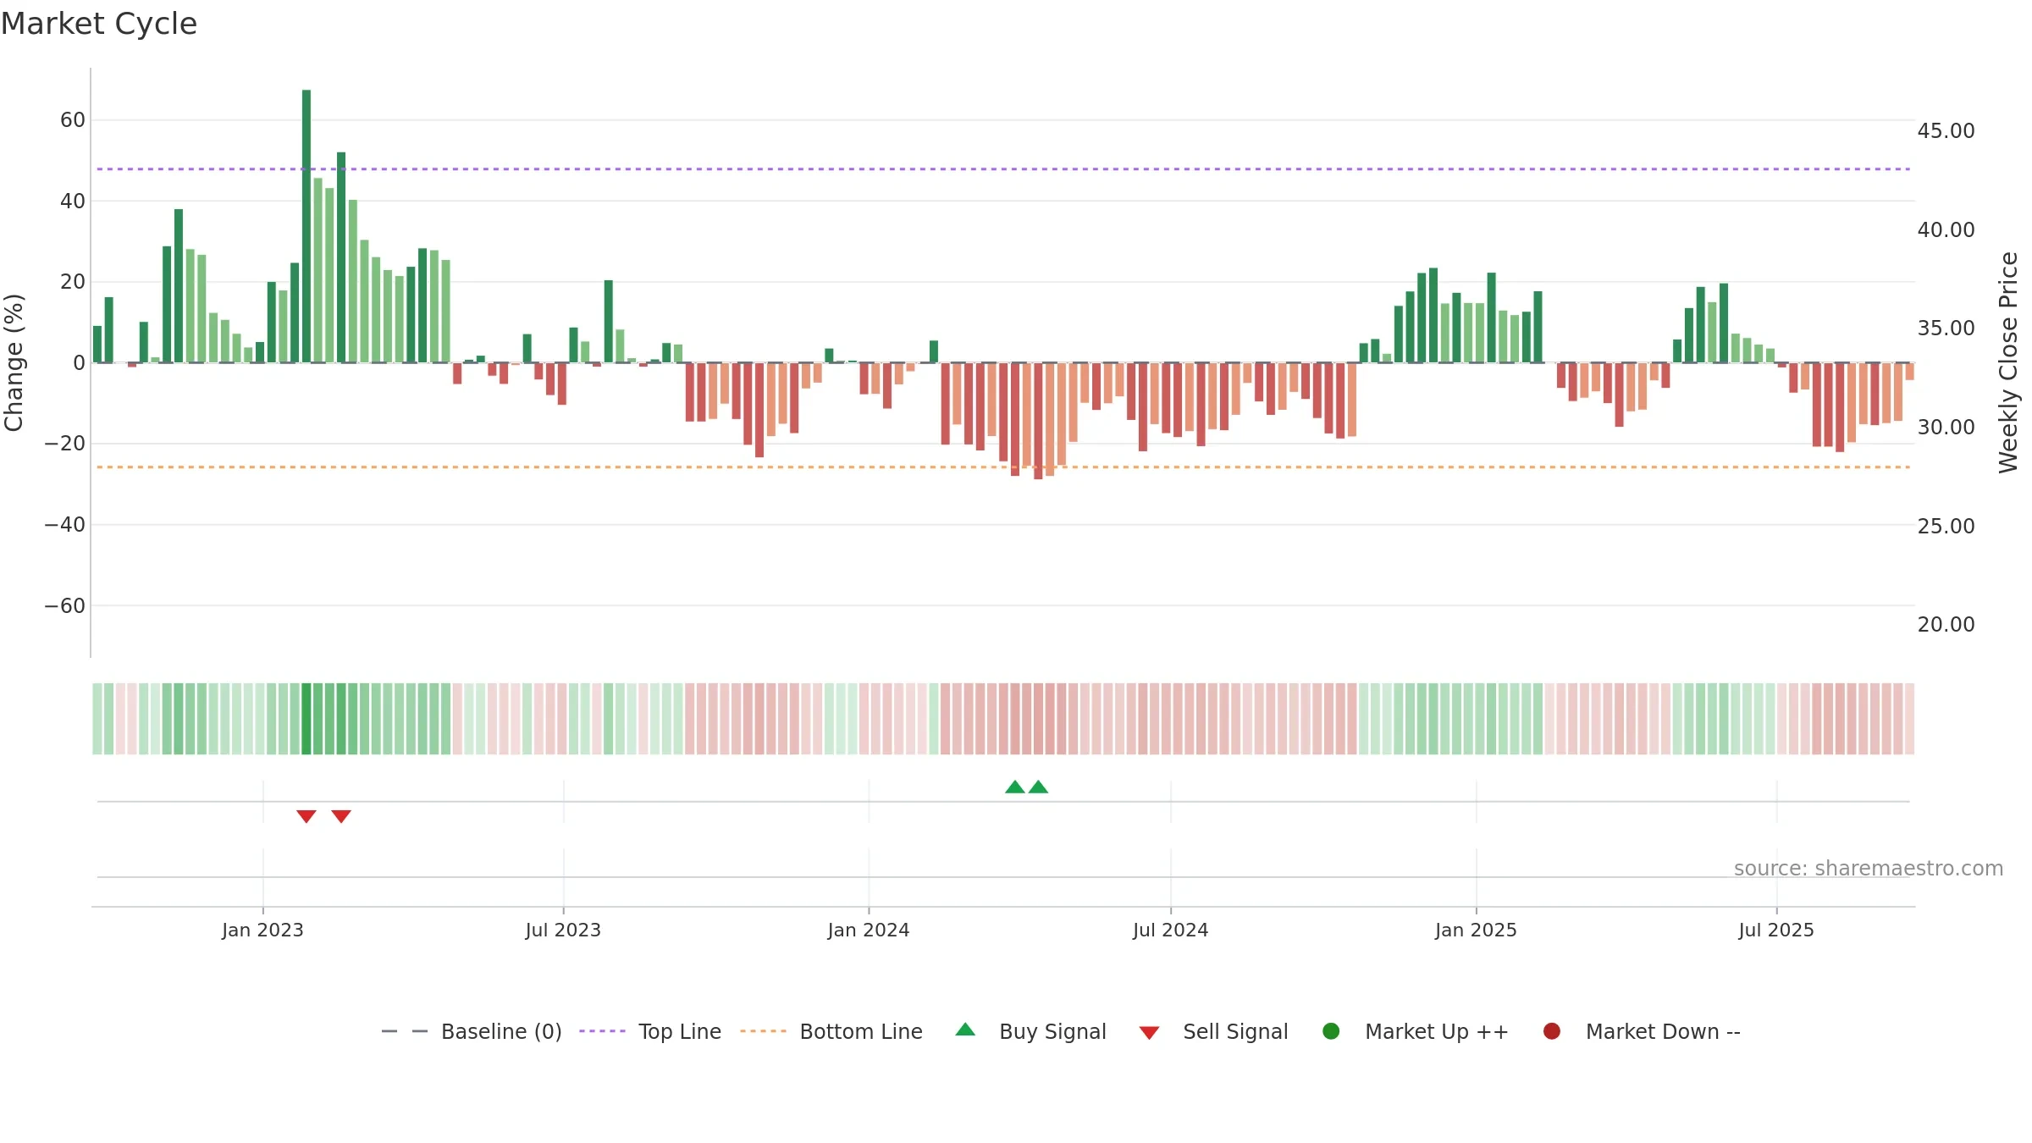Click the darkest green cell in heatmap strip
The image size is (2032, 1143).
[306, 719]
